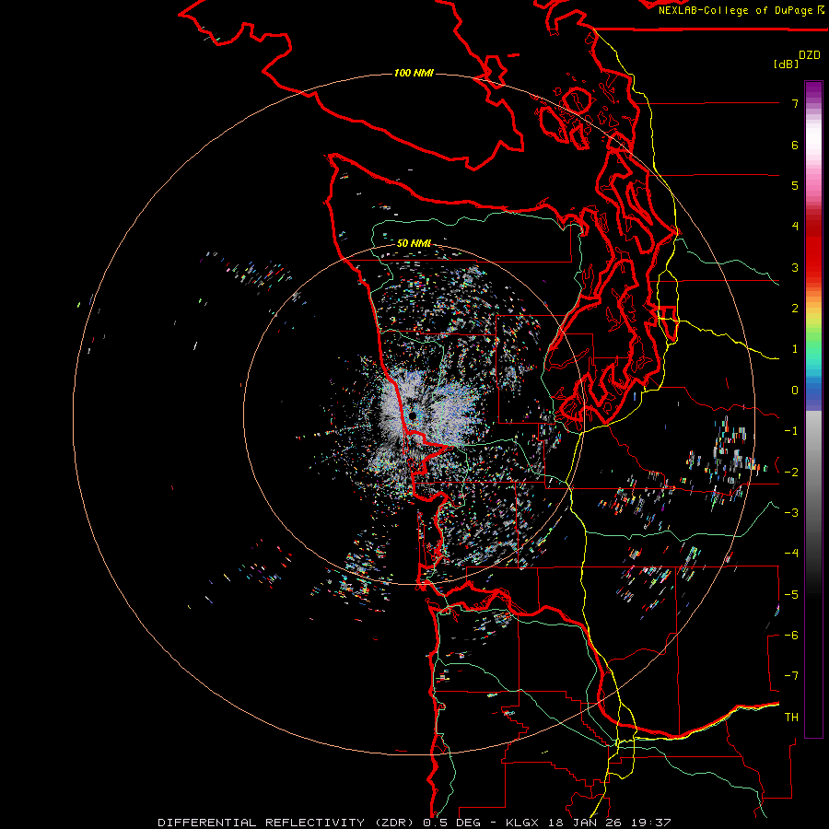Click the ZDR color scale bar
829x829 pixels.
(813, 409)
